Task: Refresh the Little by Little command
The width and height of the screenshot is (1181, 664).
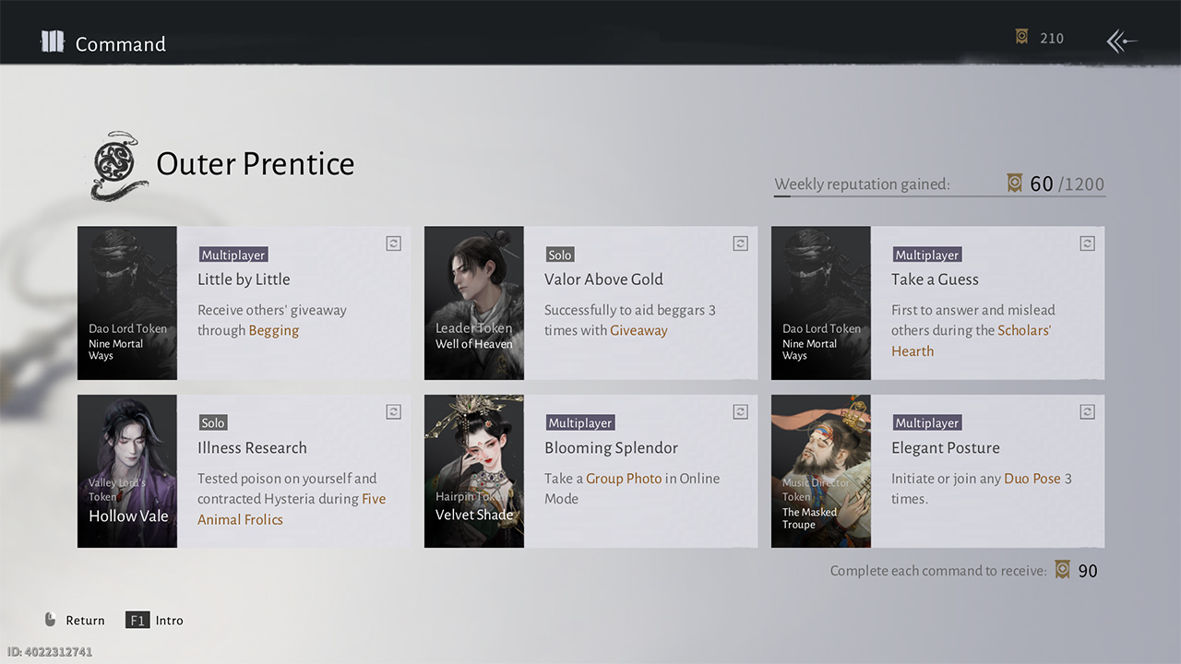Action: click(x=393, y=243)
